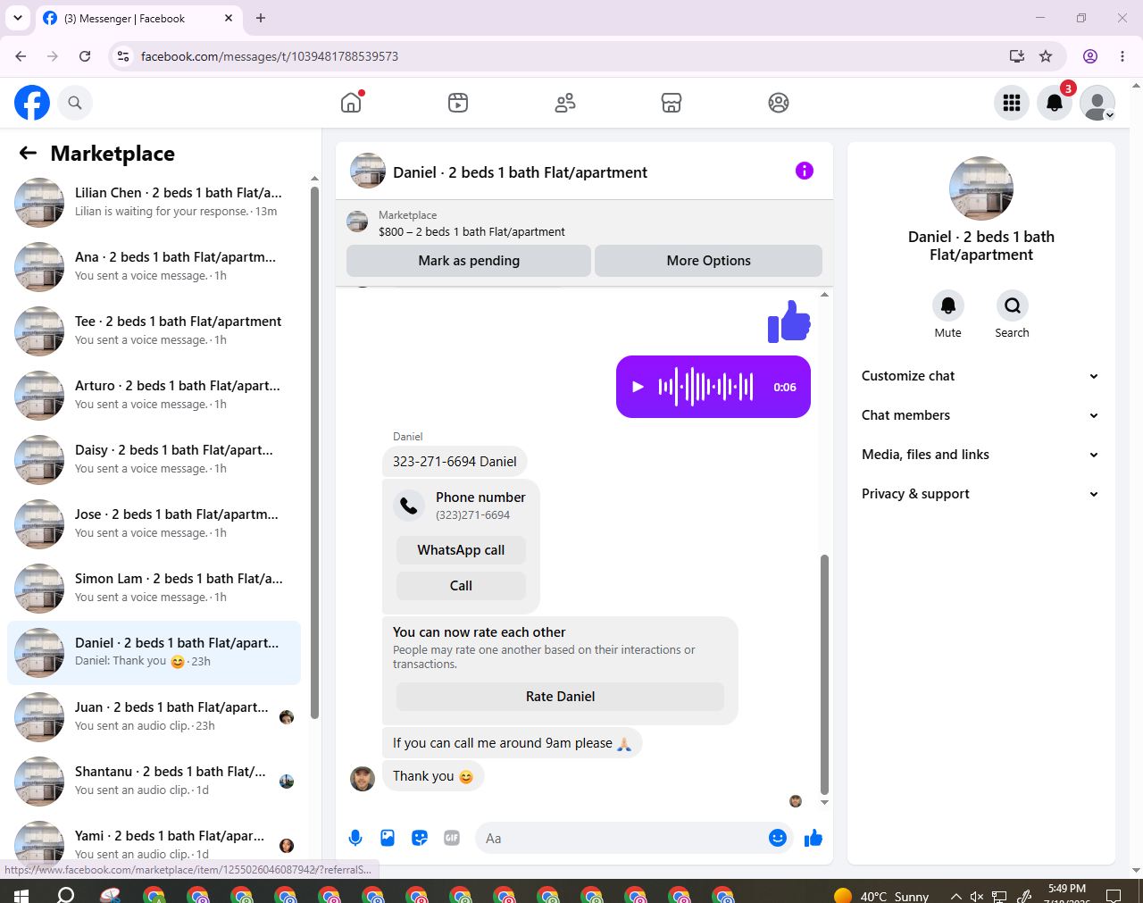Open the $800 Marketplace listing link
The image size is (1143, 903).
pyautogui.click(x=471, y=232)
